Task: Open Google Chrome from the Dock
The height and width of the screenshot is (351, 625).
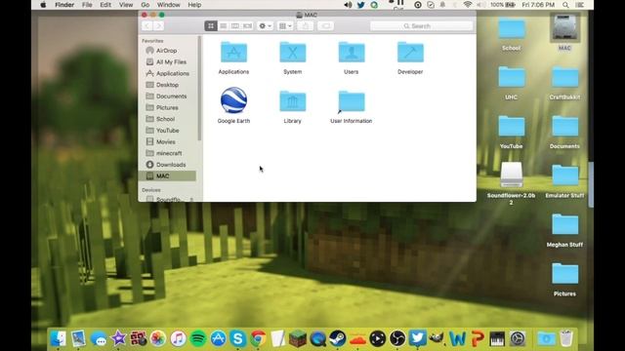Action: (x=258, y=338)
